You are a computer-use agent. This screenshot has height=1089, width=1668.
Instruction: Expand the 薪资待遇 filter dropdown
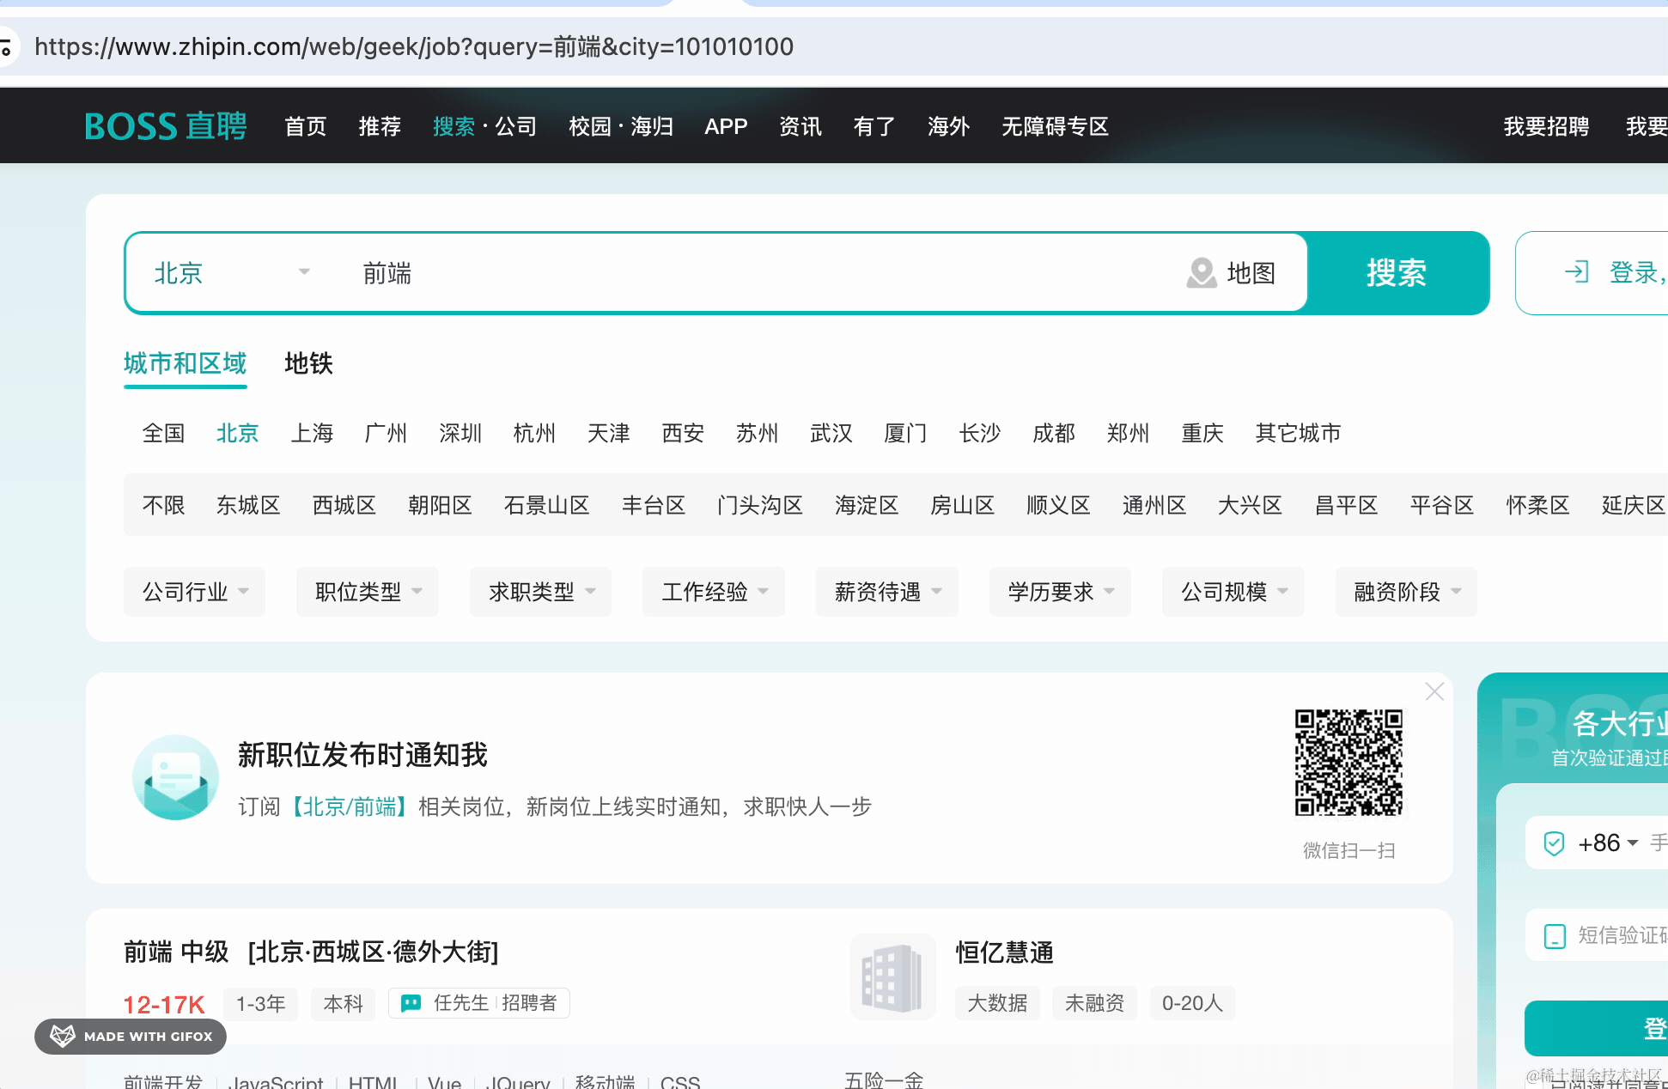pos(887,592)
